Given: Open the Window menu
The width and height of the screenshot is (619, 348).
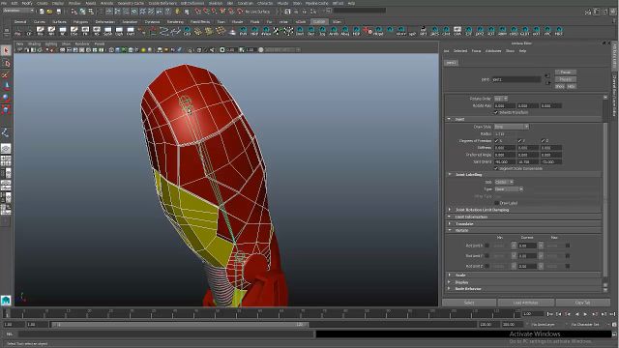Looking at the screenshot, I should click(x=74, y=3).
